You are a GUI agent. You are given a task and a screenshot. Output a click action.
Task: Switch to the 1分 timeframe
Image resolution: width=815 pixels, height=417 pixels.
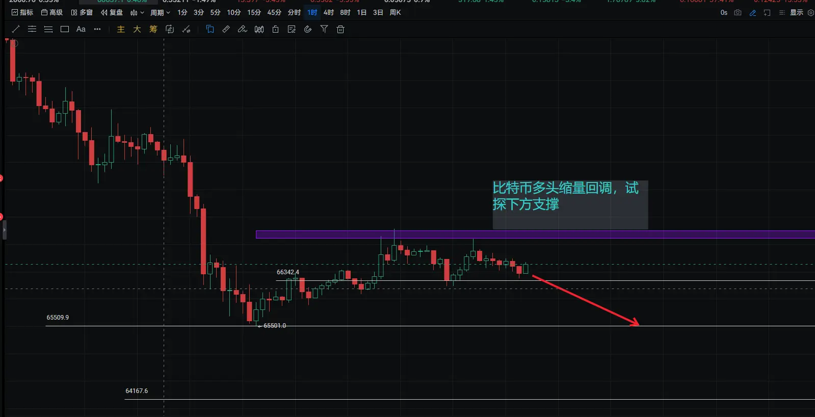click(x=182, y=12)
